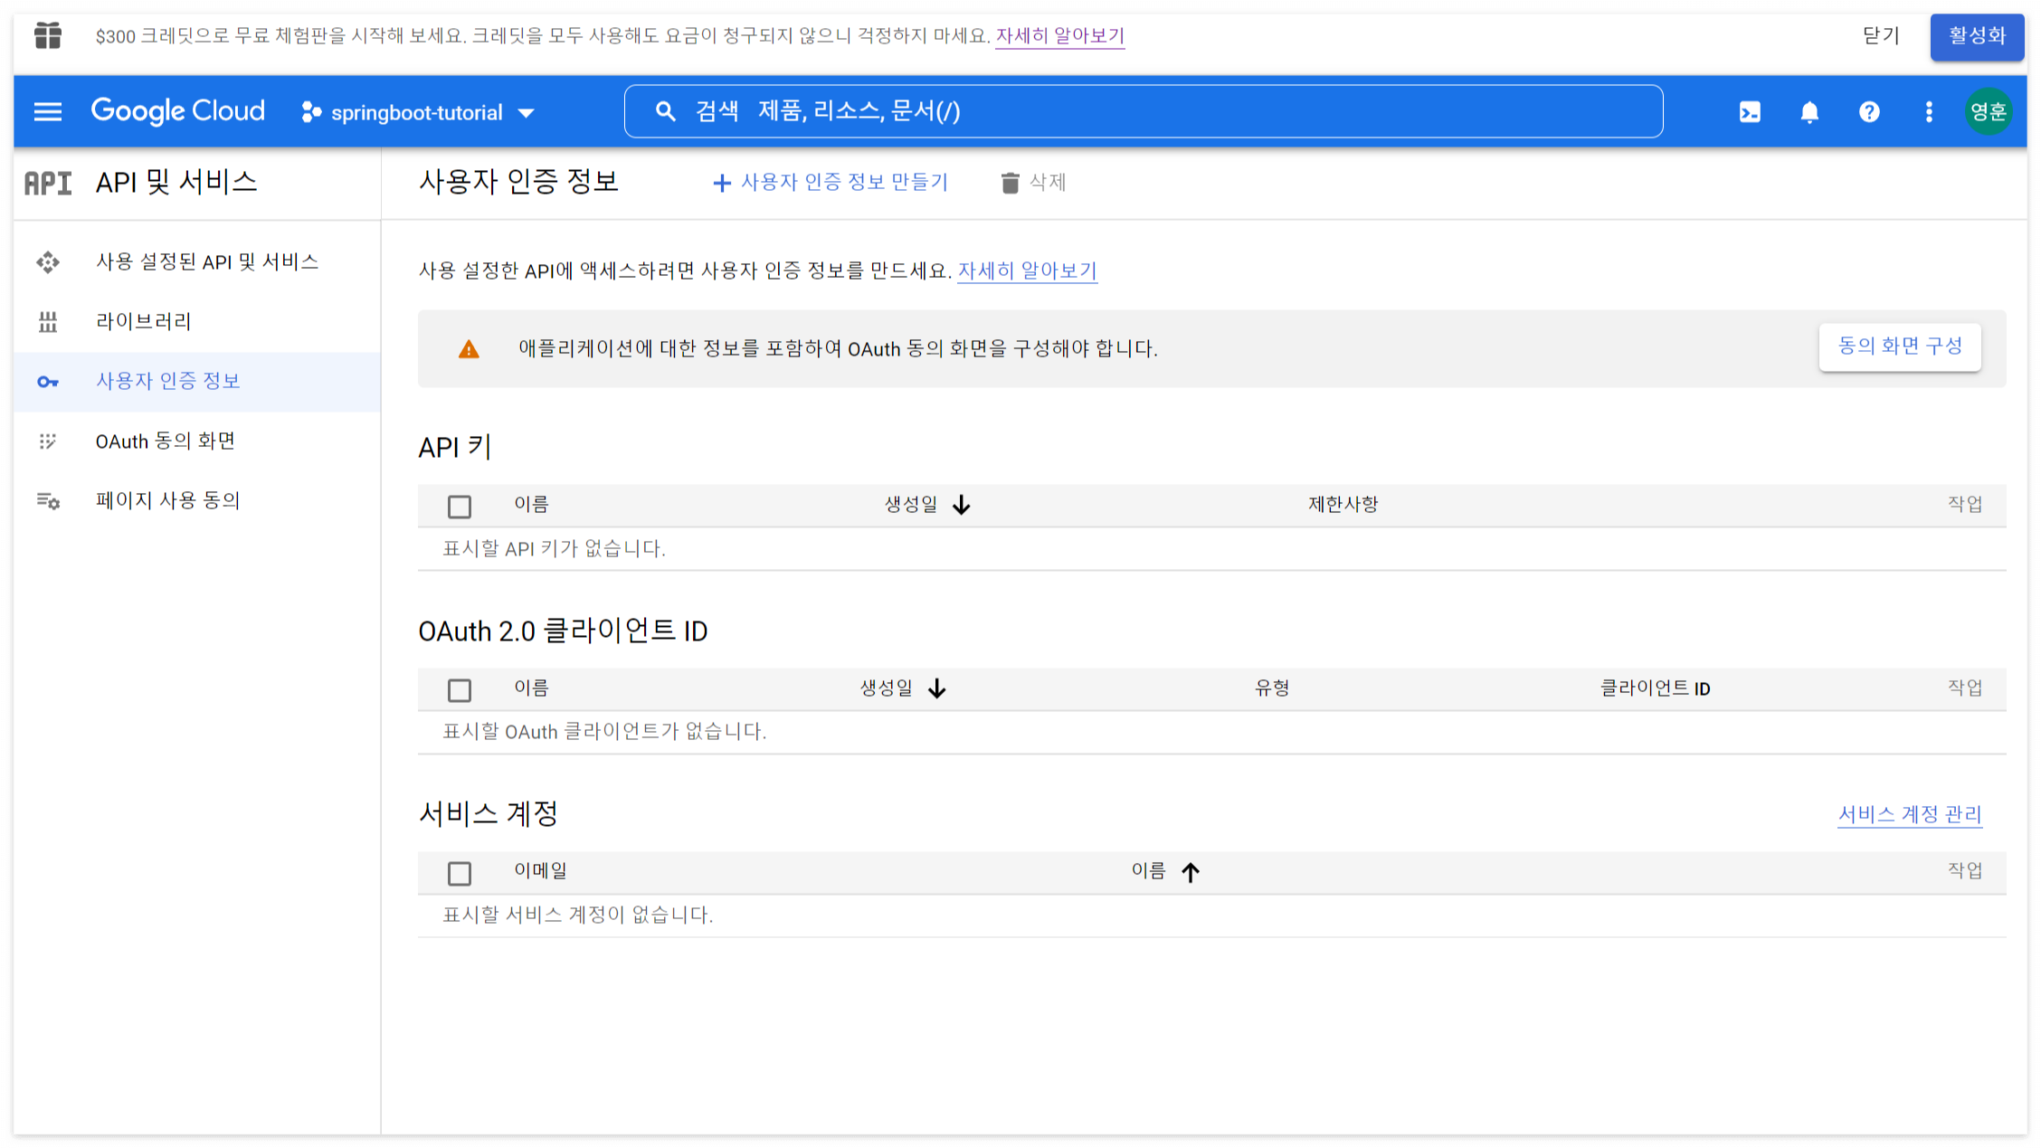Click the 동의 화면 구성 button
The height and width of the screenshot is (1148, 2041).
pos(1899,346)
